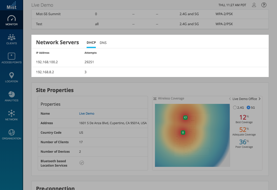Open the Live Demo site name link
277x190 pixels.
[x=87, y=114]
